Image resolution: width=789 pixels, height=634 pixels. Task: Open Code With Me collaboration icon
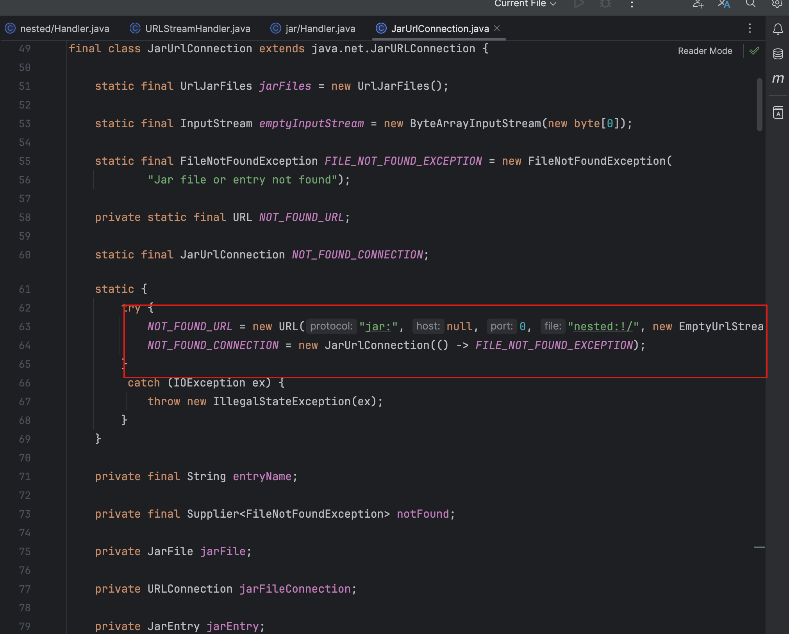coord(698,4)
